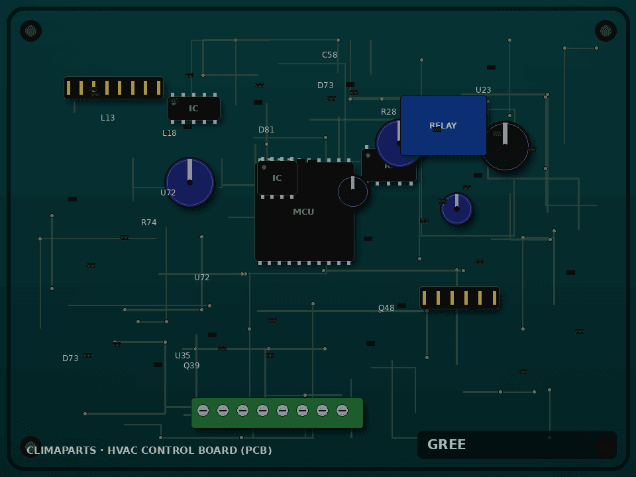Click the D73 label just below C58
The height and width of the screenshot is (477, 636).
point(325,85)
